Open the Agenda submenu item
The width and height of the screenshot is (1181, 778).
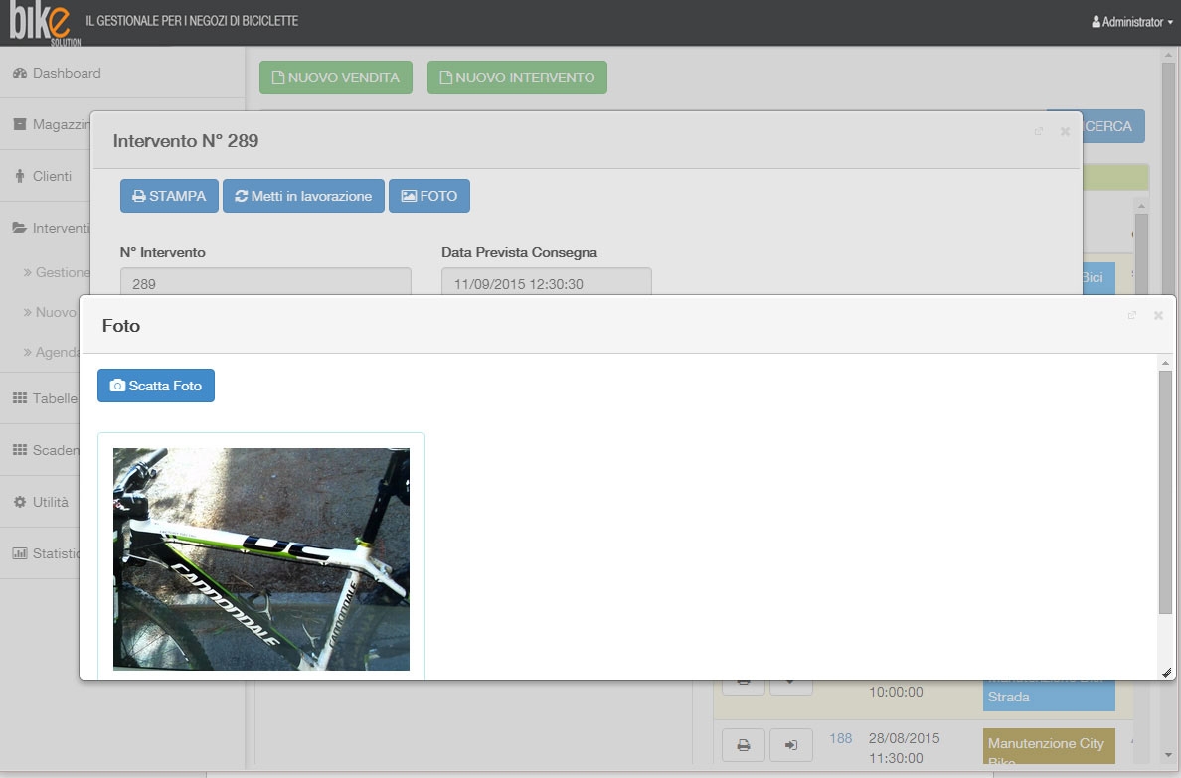pyautogui.click(x=52, y=353)
